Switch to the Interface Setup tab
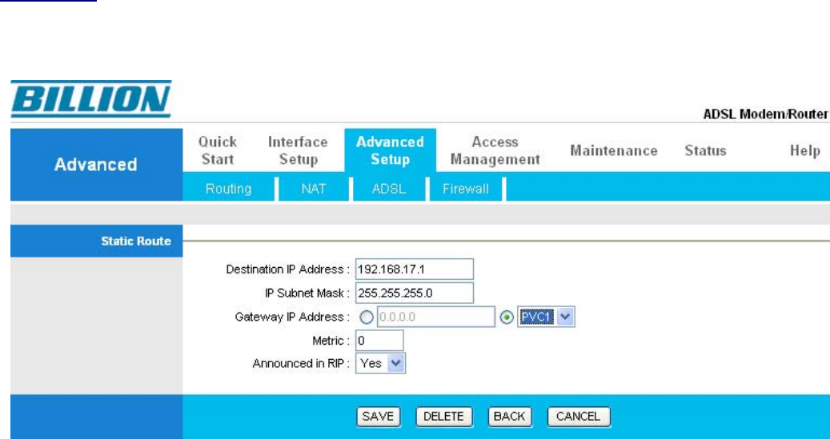The width and height of the screenshot is (830, 439). (x=298, y=151)
